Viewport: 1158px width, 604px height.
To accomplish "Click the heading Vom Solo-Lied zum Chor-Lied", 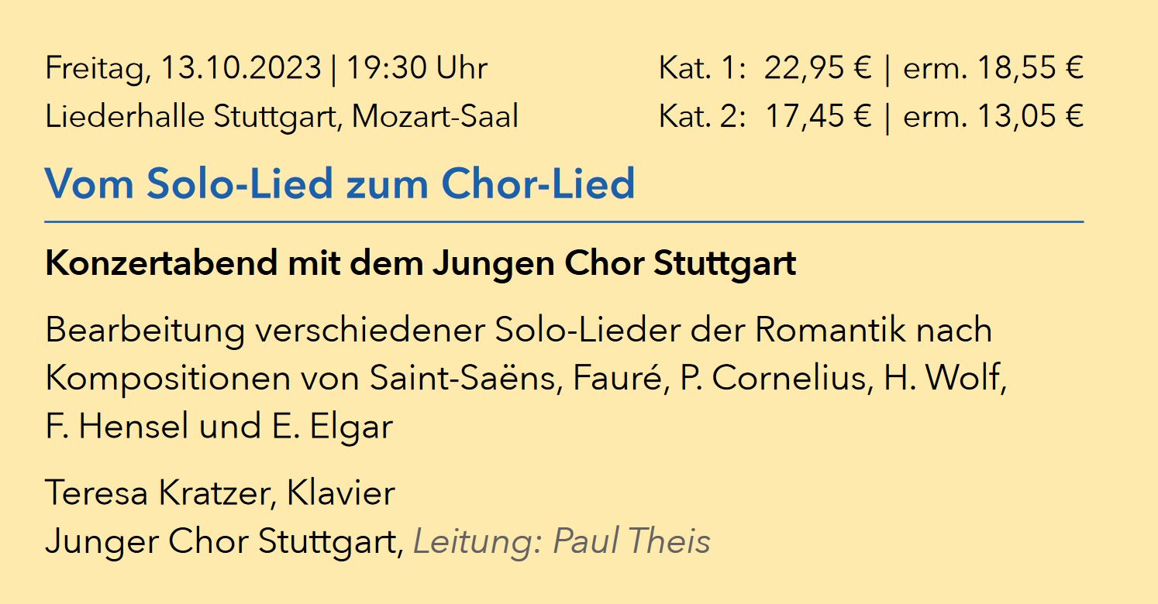I will (339, 184).
